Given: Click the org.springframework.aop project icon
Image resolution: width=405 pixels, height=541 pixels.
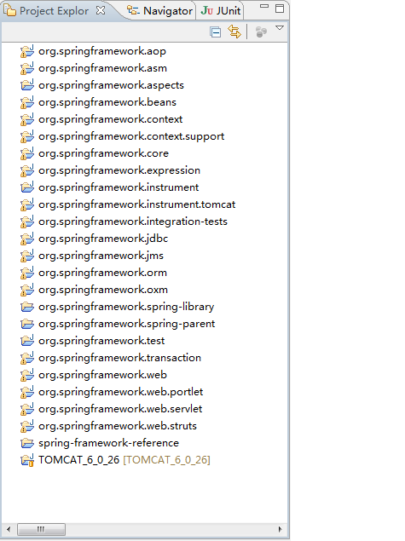Looking at the screenshot, I should [x=27, y=51].
